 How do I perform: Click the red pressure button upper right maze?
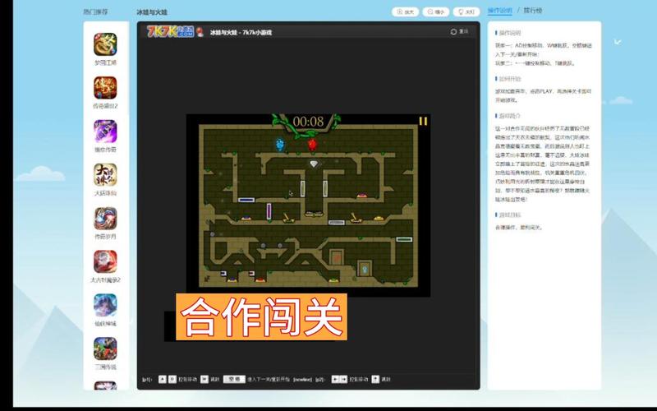(361, 196)
